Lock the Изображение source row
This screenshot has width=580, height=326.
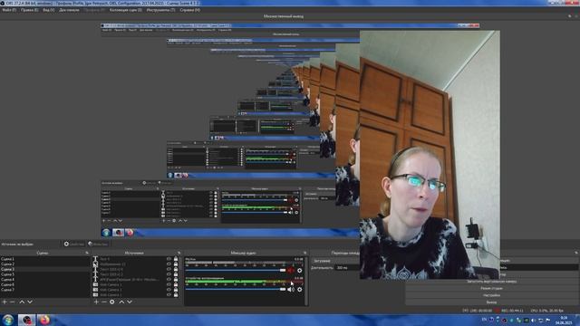tap(176, 264)
